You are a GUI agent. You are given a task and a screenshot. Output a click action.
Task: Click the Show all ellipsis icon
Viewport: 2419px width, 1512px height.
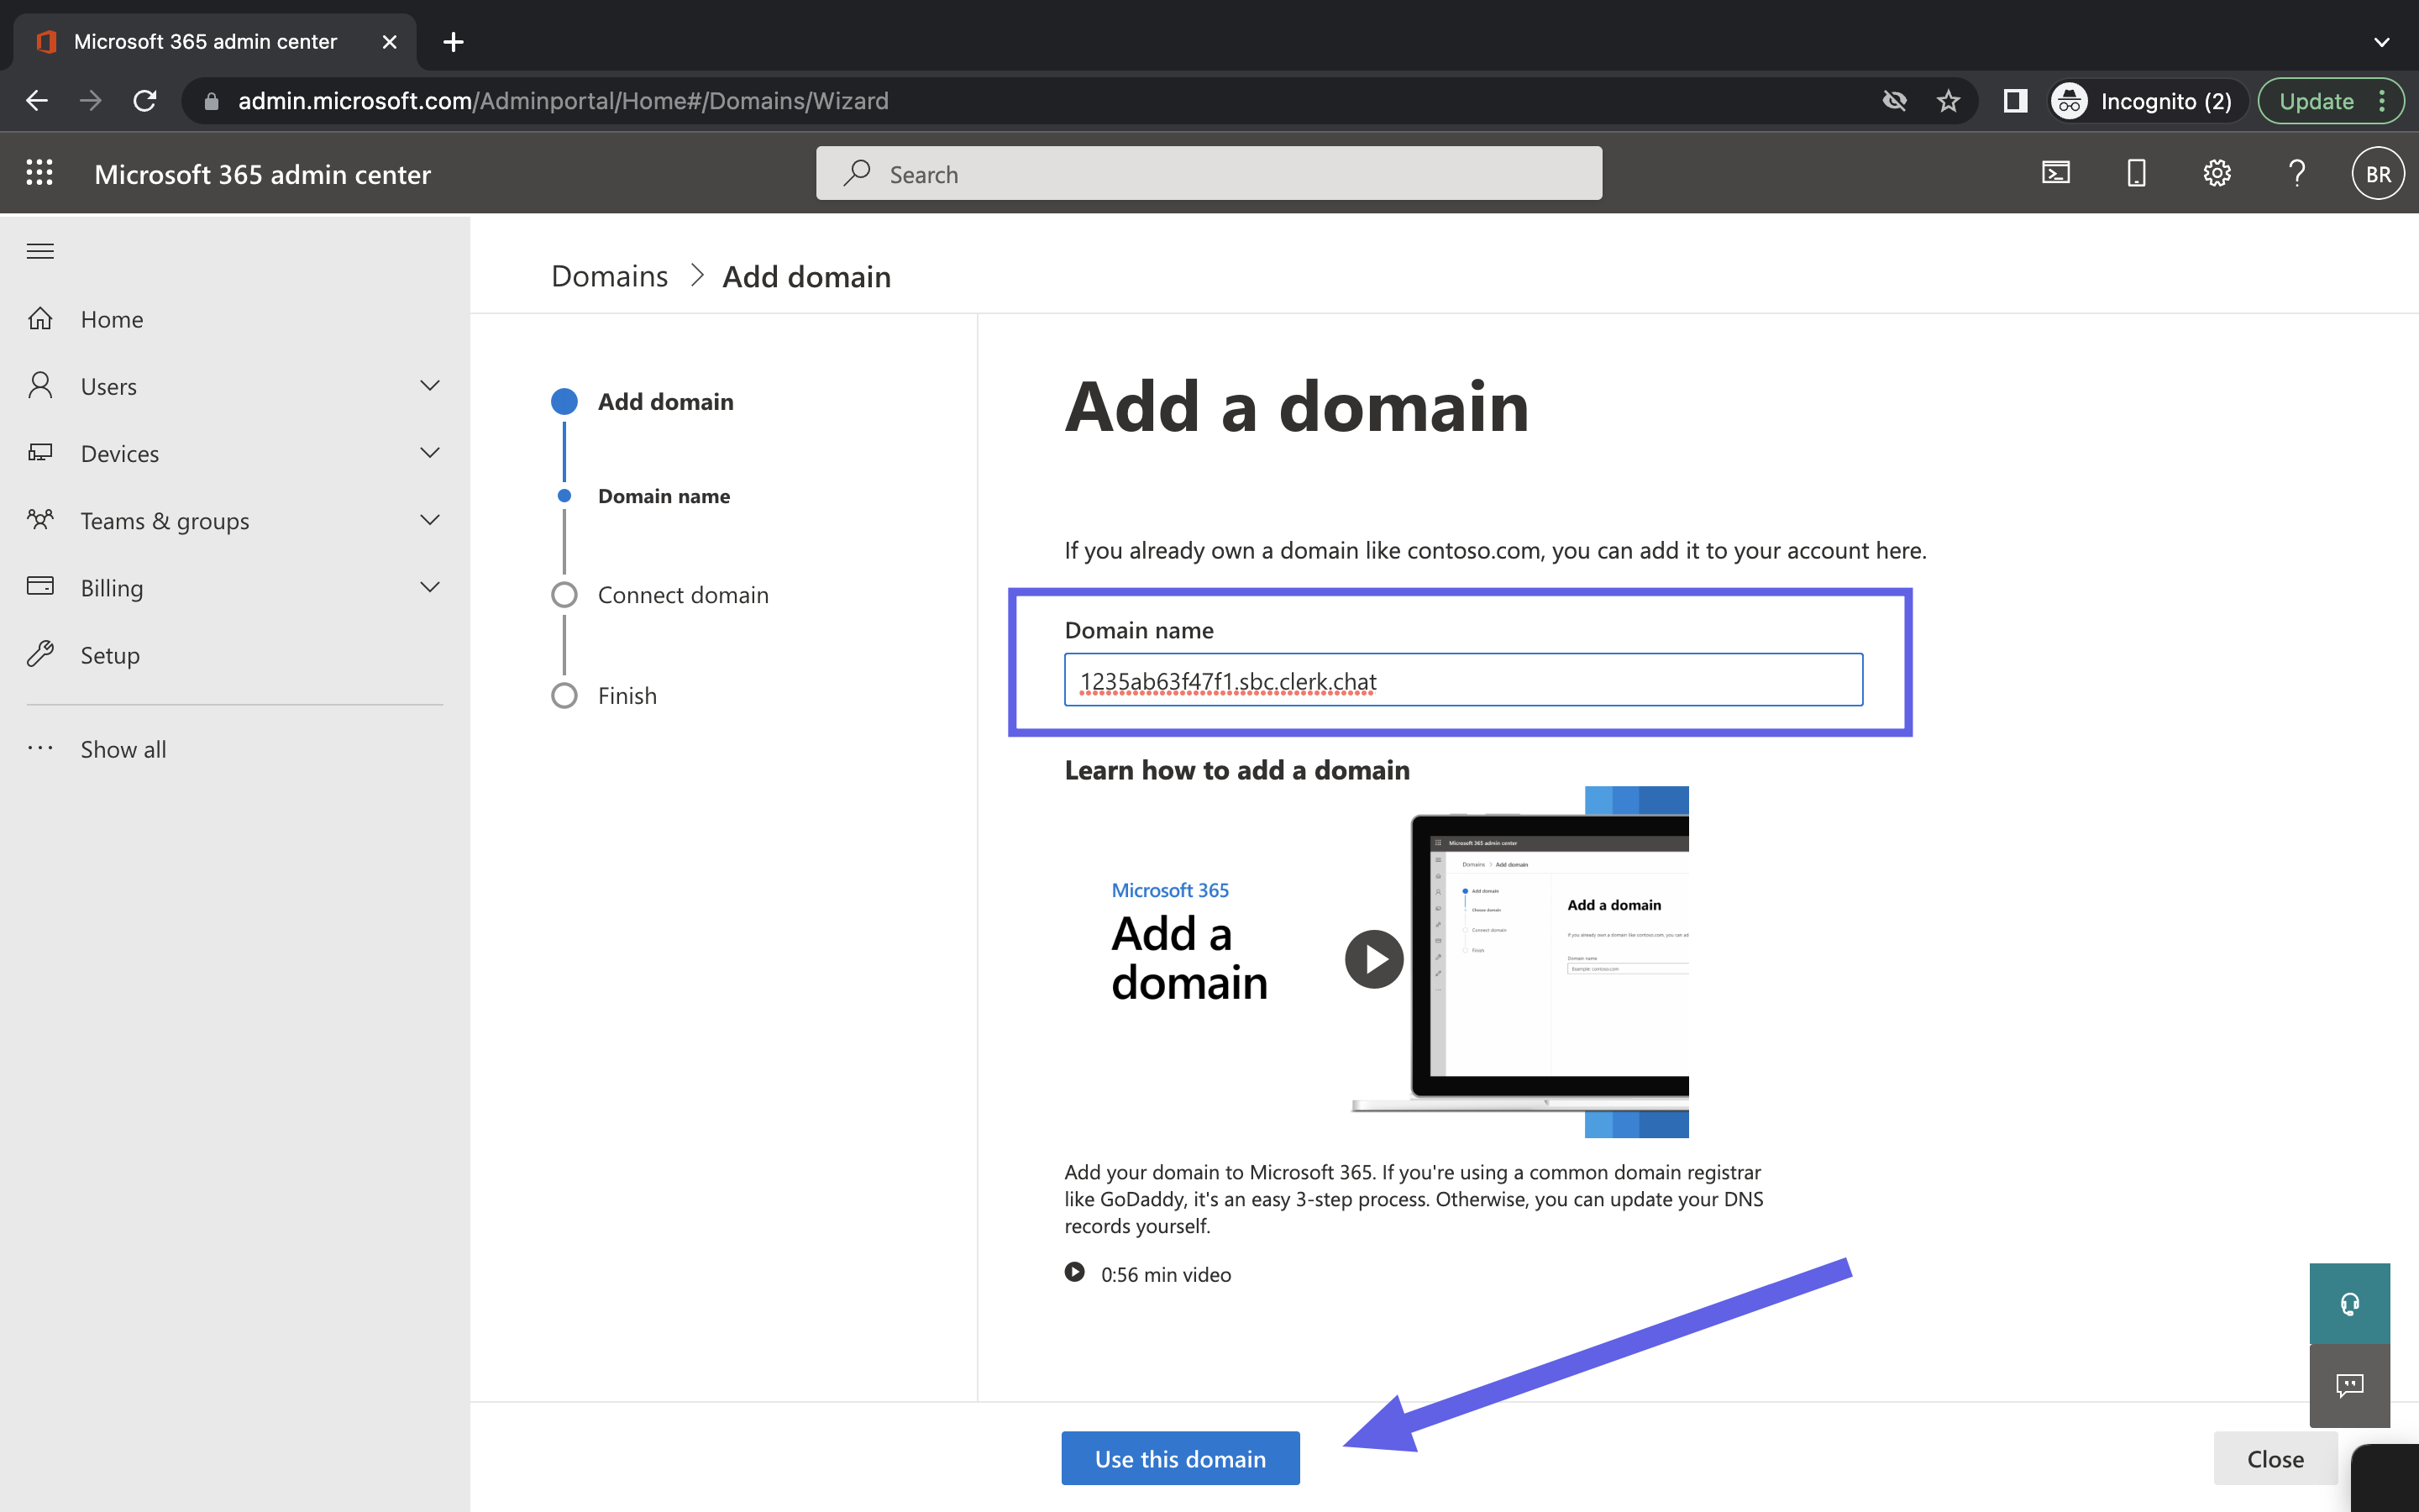(40, 748)
